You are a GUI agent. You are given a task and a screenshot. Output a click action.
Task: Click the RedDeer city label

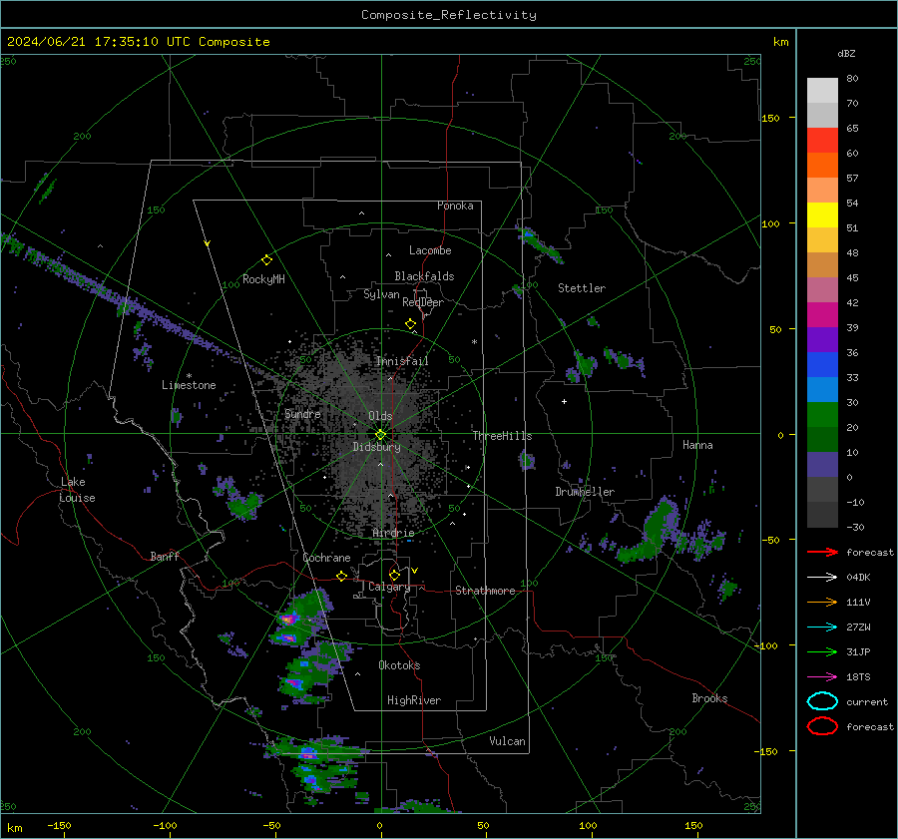pos(423,302)
